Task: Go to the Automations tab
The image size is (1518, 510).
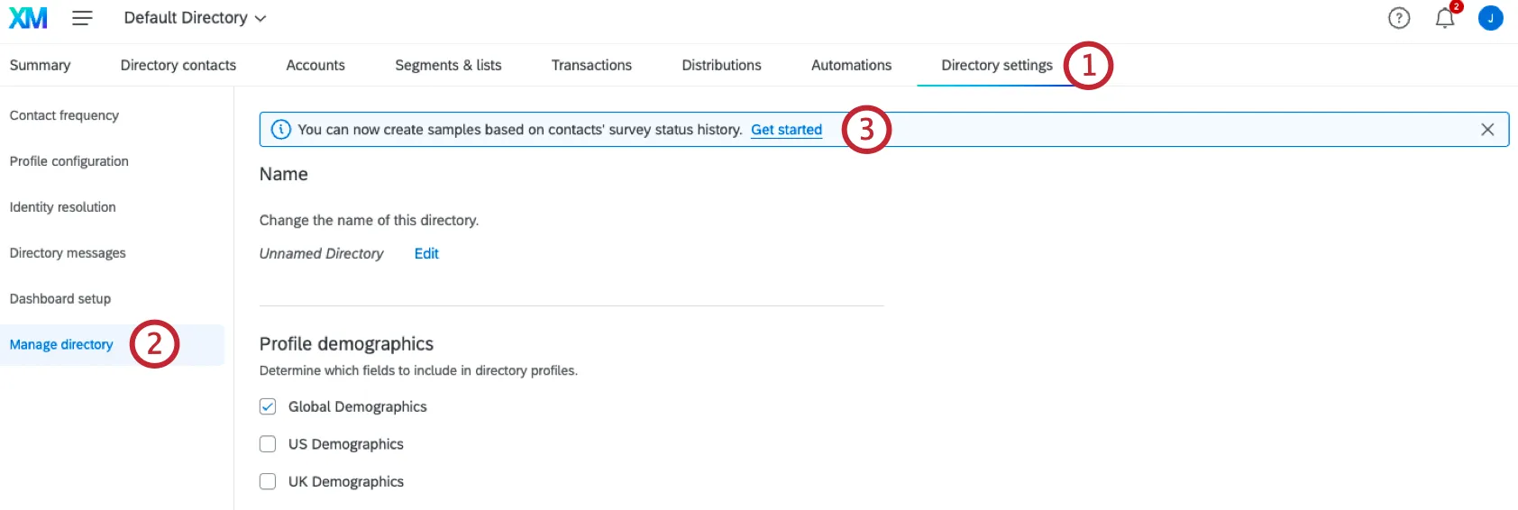Action: point(851,65)
